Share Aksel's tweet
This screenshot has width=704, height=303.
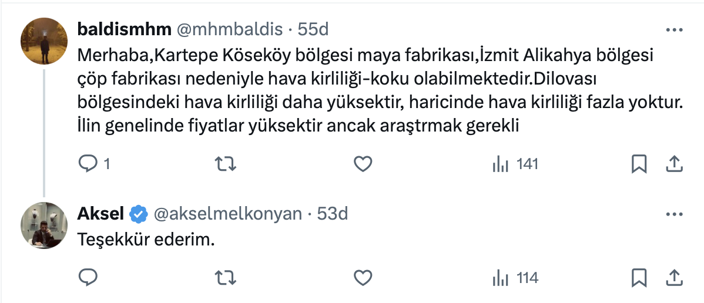pos(673,277)
